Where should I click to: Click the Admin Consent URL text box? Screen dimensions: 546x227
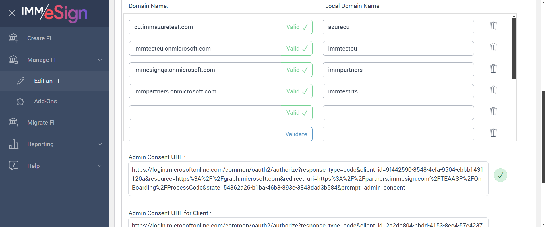click(308, 178)
